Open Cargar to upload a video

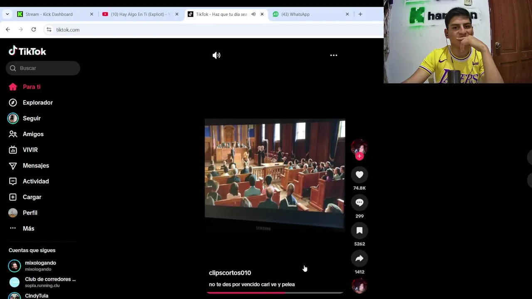pos(32,197)
